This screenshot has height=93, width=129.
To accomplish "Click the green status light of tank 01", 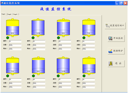I will (8, 38).
